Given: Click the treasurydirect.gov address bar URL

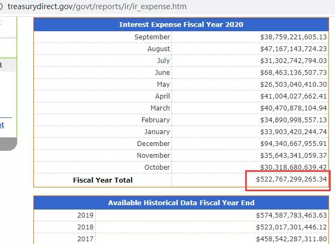Looking at the screenshot, I should [97, 6].
